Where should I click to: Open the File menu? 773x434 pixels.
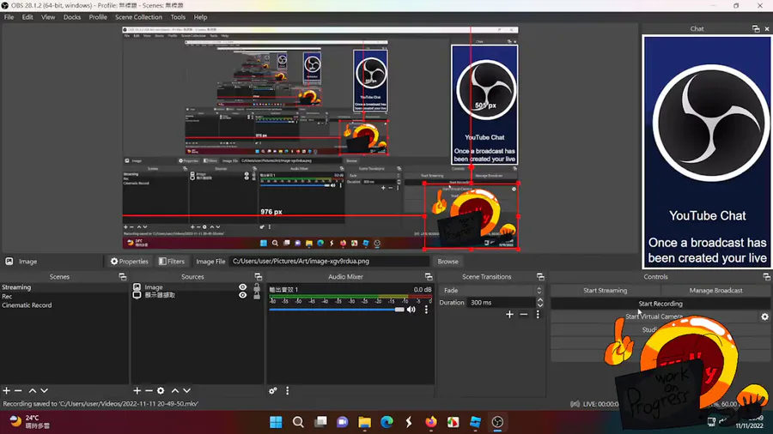coord(9,17)
